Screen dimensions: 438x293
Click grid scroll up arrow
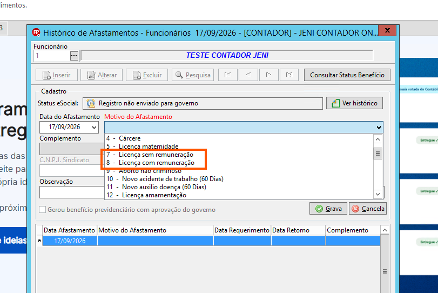point(385,230)
